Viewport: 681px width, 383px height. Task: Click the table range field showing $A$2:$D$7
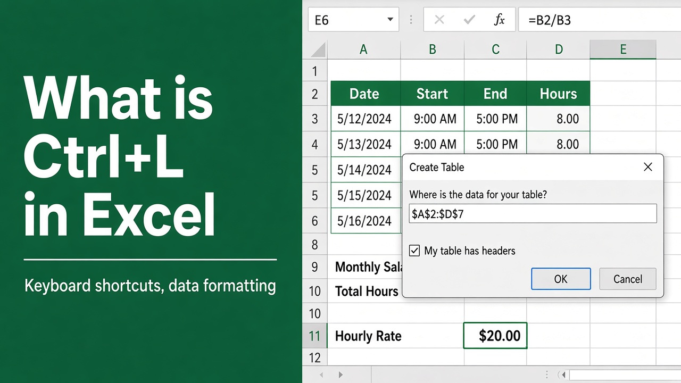pyautogui.click(x=533, y=213)
